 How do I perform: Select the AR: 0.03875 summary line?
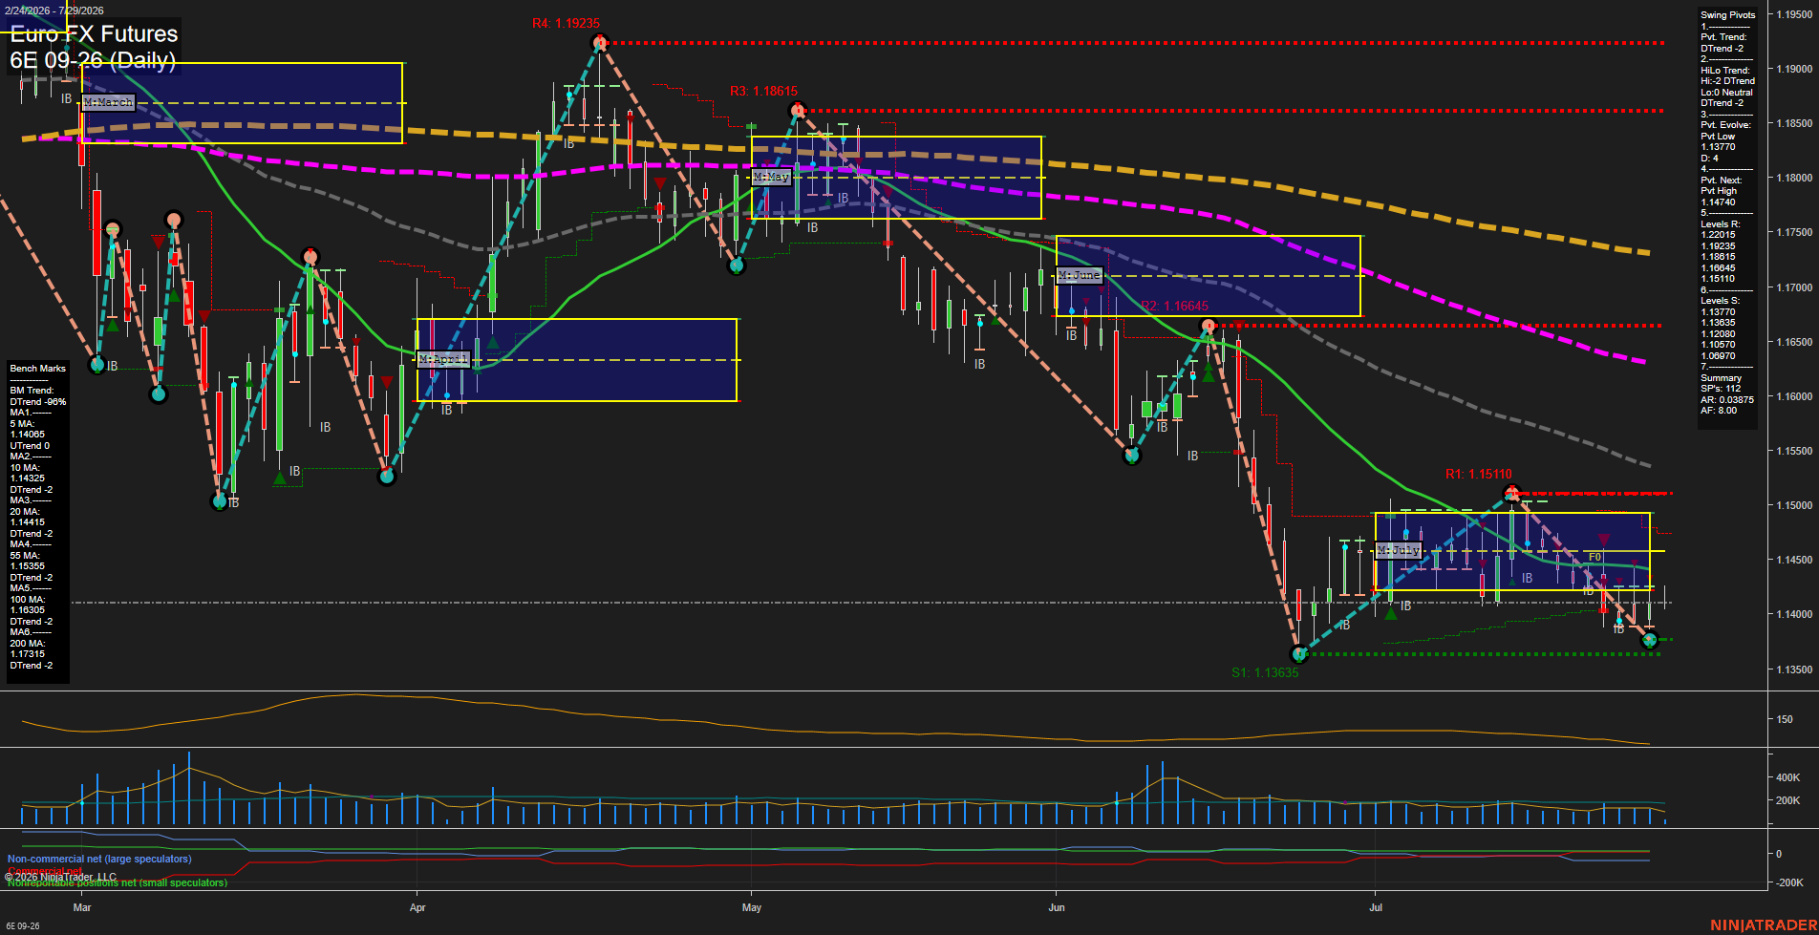click(1727, 400)
